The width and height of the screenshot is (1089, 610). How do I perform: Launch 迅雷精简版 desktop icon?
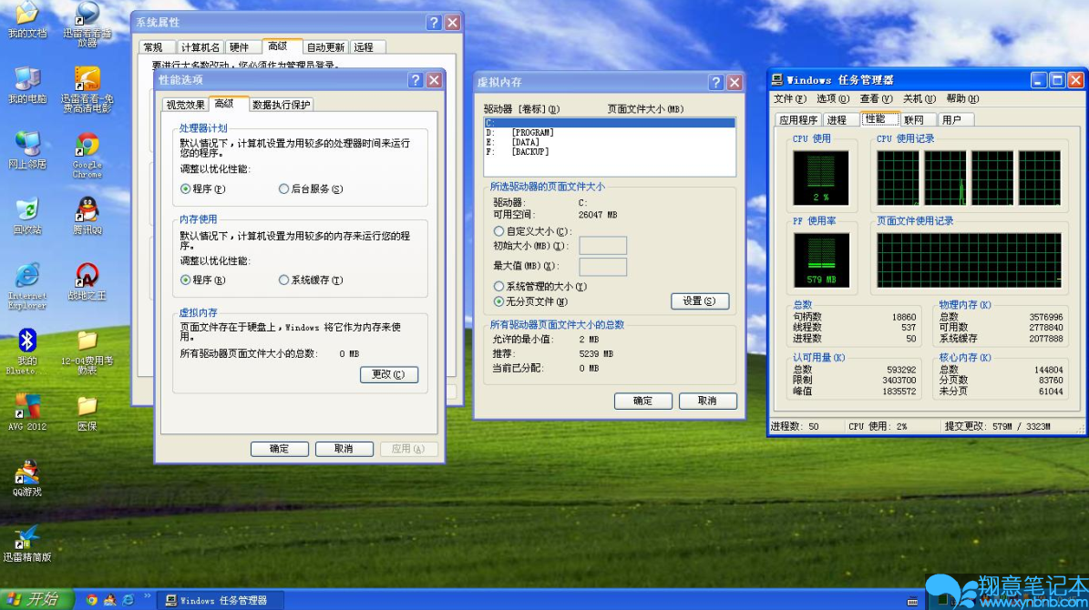coord(27,544)
